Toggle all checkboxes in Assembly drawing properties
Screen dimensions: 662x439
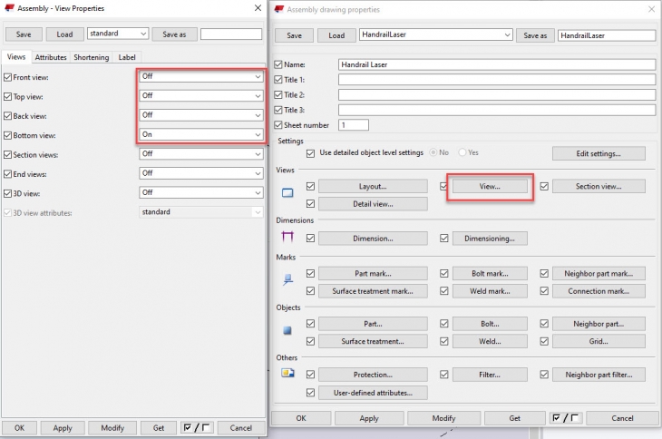(566, 418)
